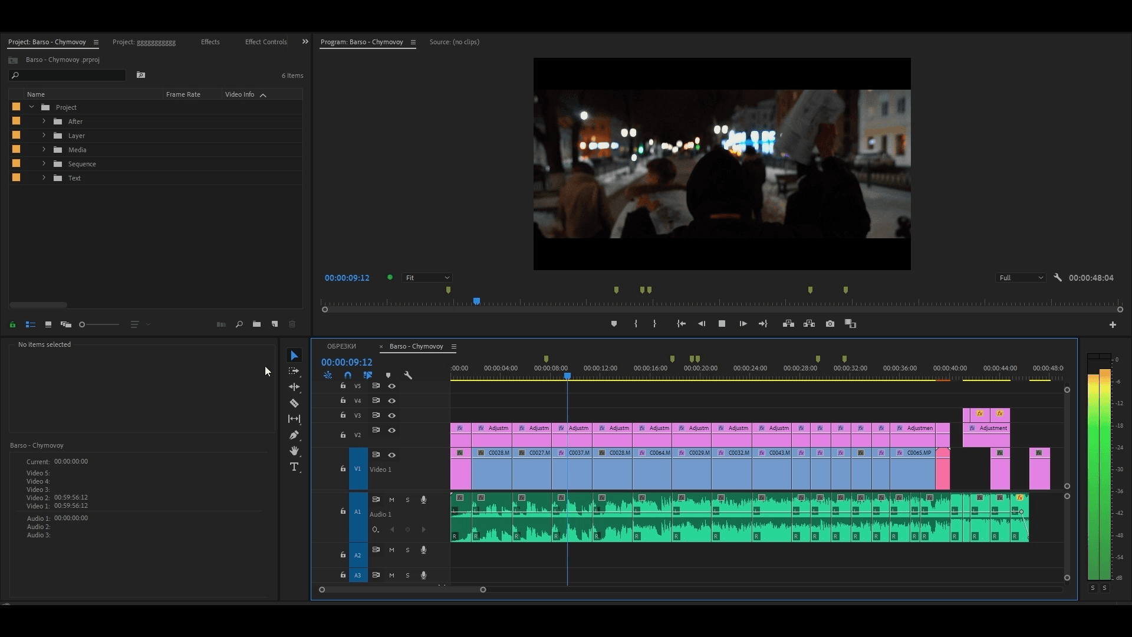Toggle solo on Audio 1 track
Viewport: 1132px width, 637px height.
tap(407, 500)
